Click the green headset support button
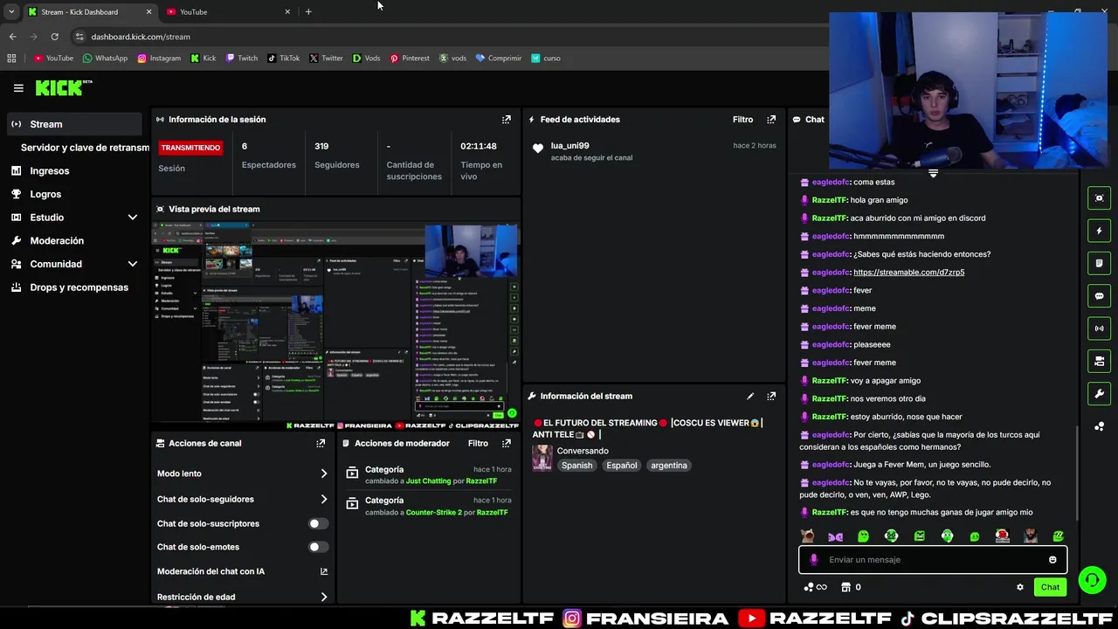The height and width of the screenshot is (629, 1118). [1092, 580]
